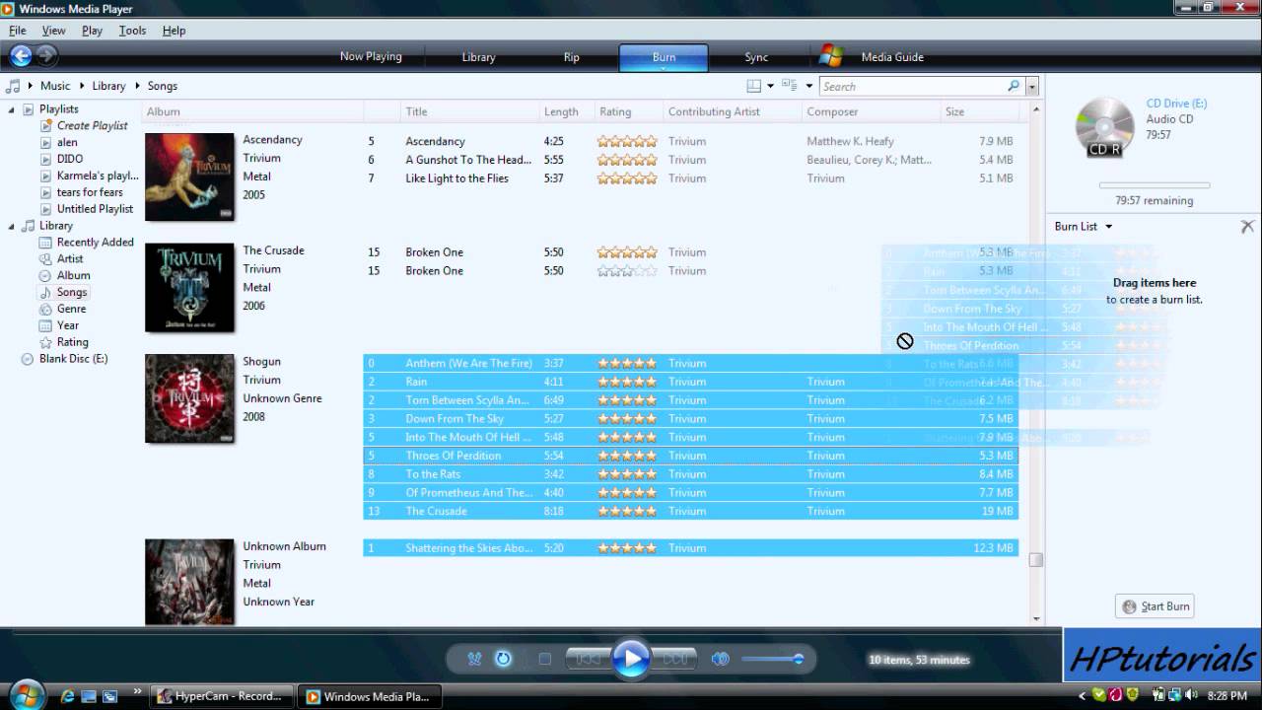Switch to HyperCam taskbar button

click(x=221, y=696)
